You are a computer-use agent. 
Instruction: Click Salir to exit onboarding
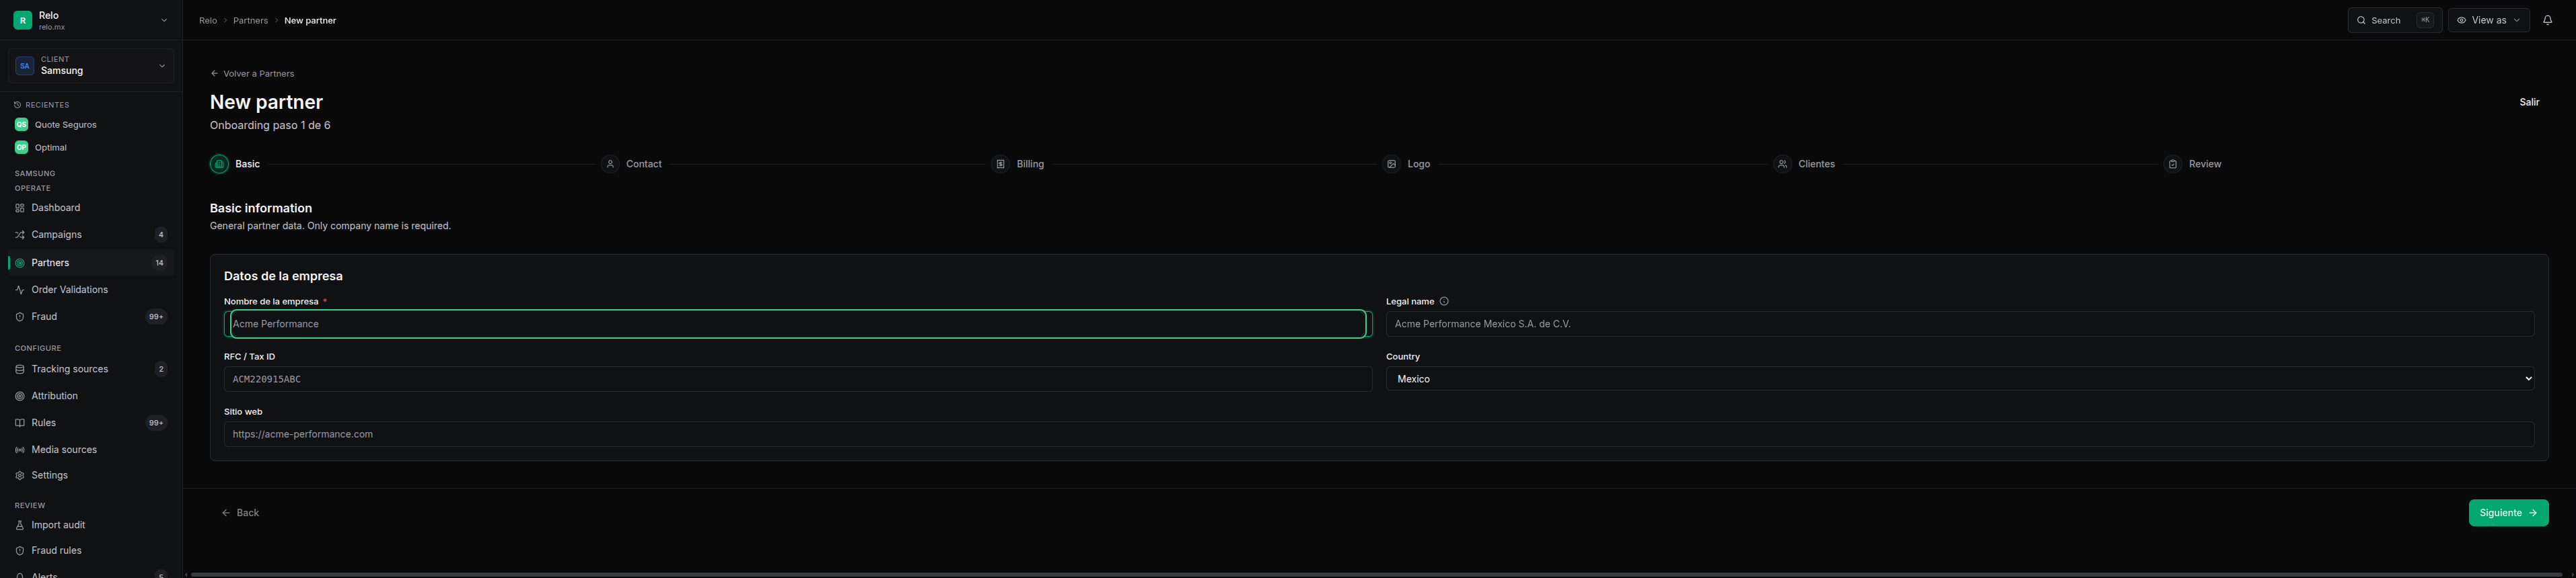pos(2529,102)
